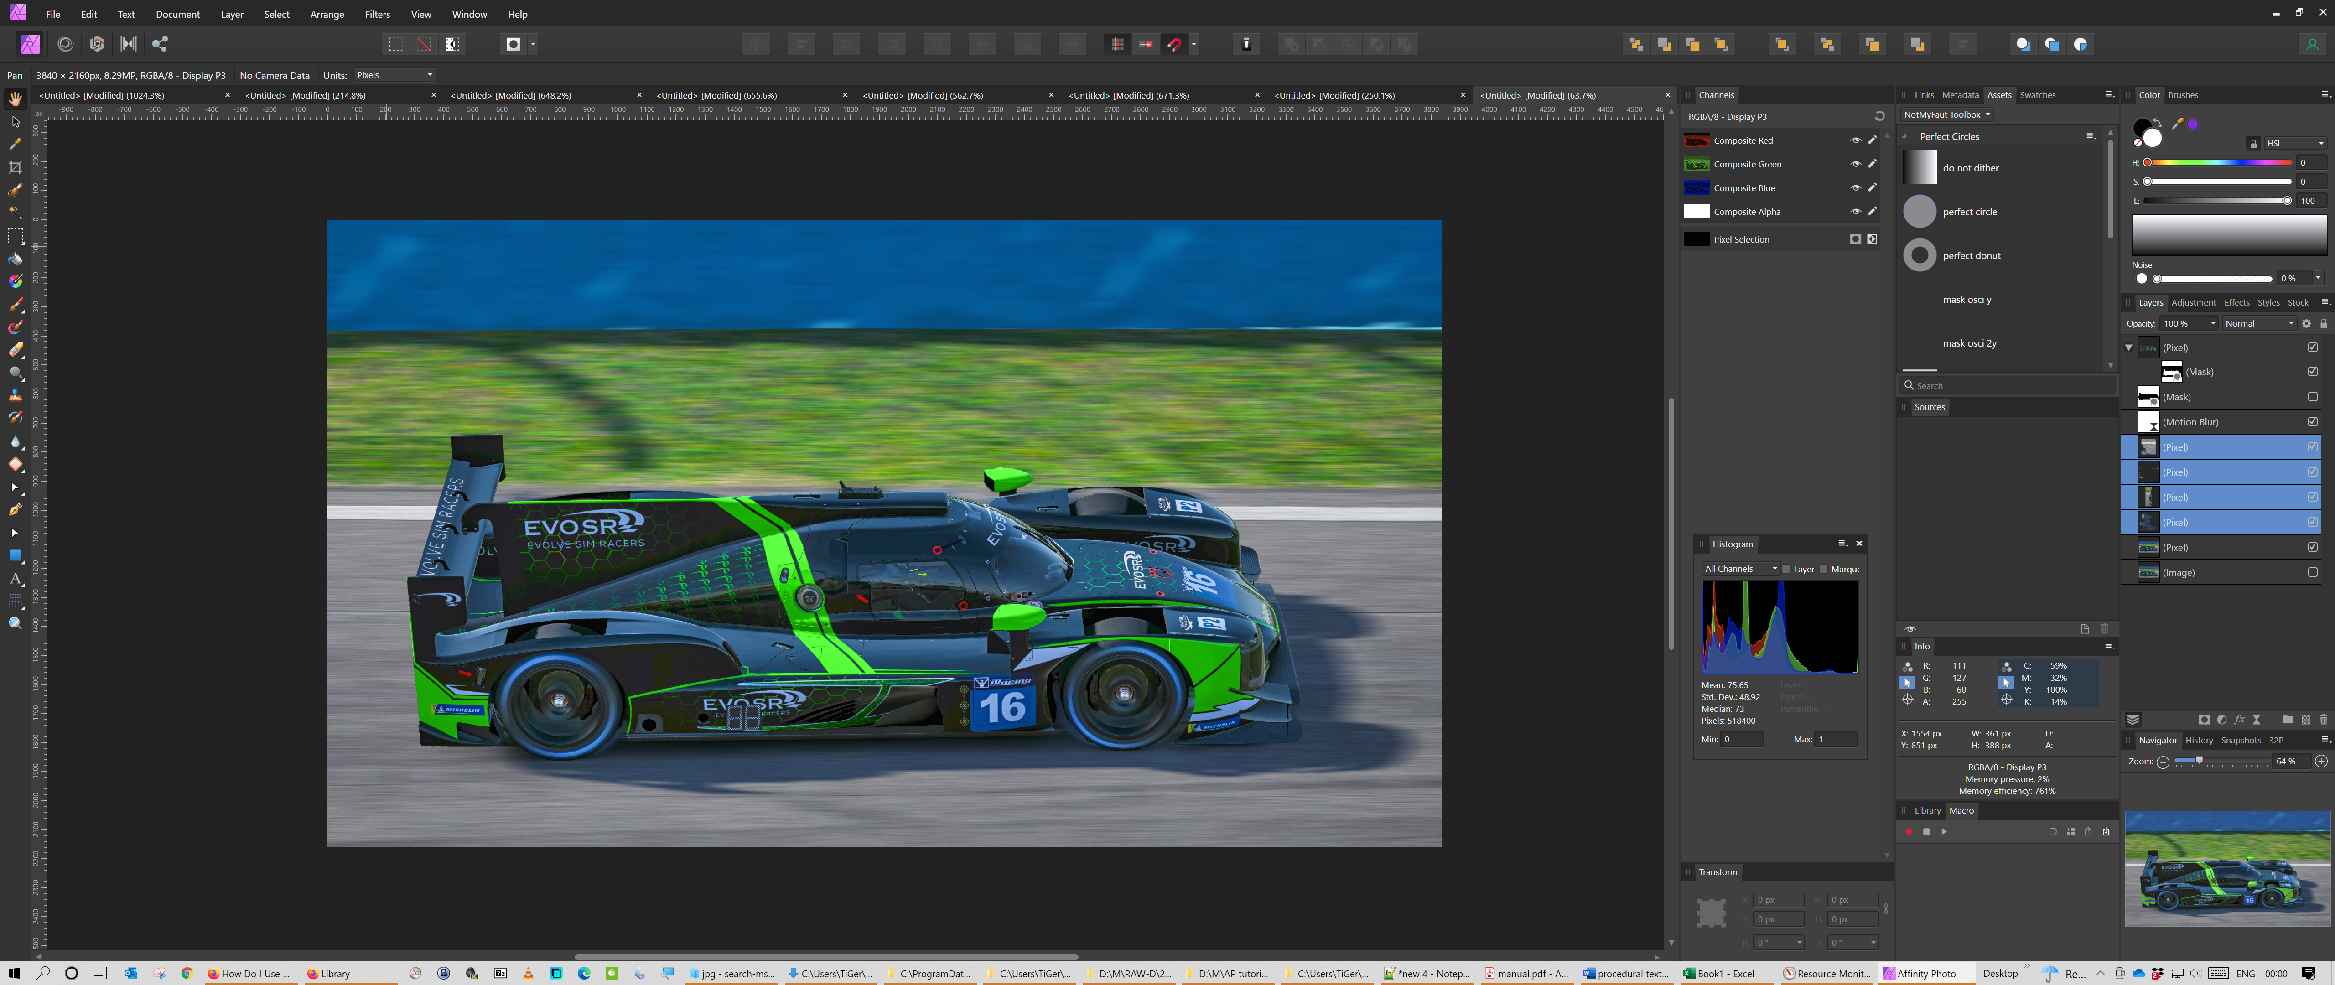2335x985 pixels.
Task: Play the recorded macro
Action: [x=1943, y=831]
